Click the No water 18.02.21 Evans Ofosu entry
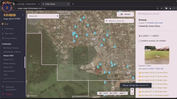This screenshot has width=177, height=99. 153,76
